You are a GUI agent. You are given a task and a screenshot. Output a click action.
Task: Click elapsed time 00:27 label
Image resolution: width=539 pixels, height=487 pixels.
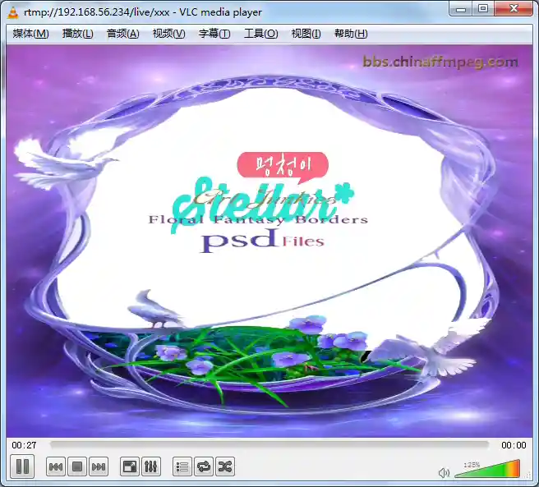pyautogui.click(x=24, y=445)
